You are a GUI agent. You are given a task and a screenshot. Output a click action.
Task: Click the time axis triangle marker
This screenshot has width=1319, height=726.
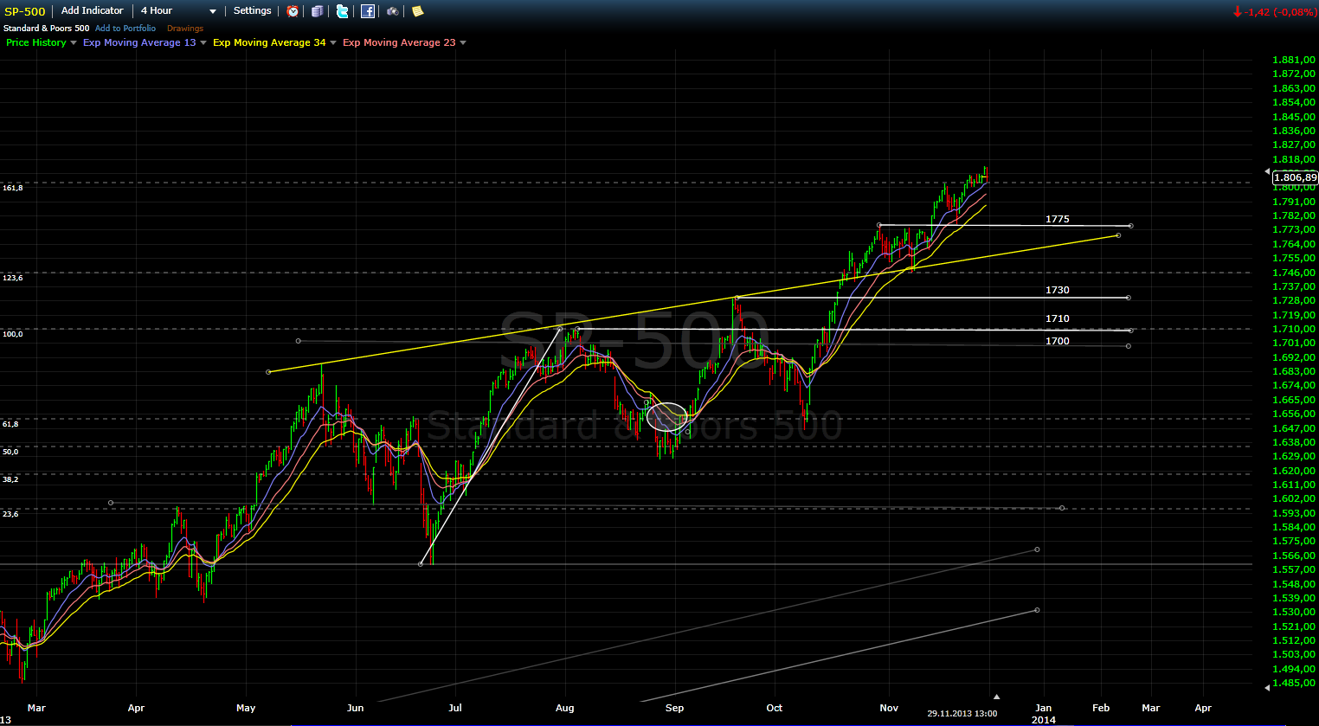pos(996,697)
